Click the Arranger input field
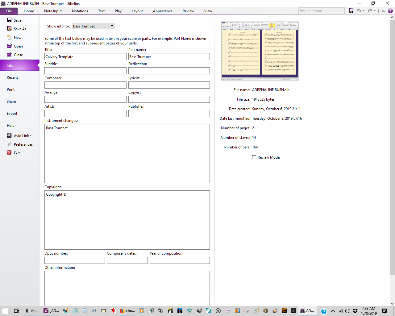This screenshot has width=395, height=316. [x=85, y=99]
